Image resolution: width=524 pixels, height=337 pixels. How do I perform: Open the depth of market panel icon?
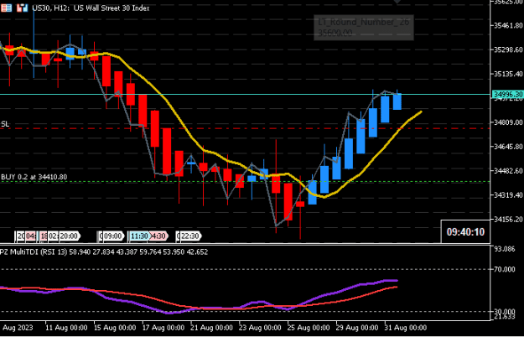pyautogui.click(x=7, y=8)
